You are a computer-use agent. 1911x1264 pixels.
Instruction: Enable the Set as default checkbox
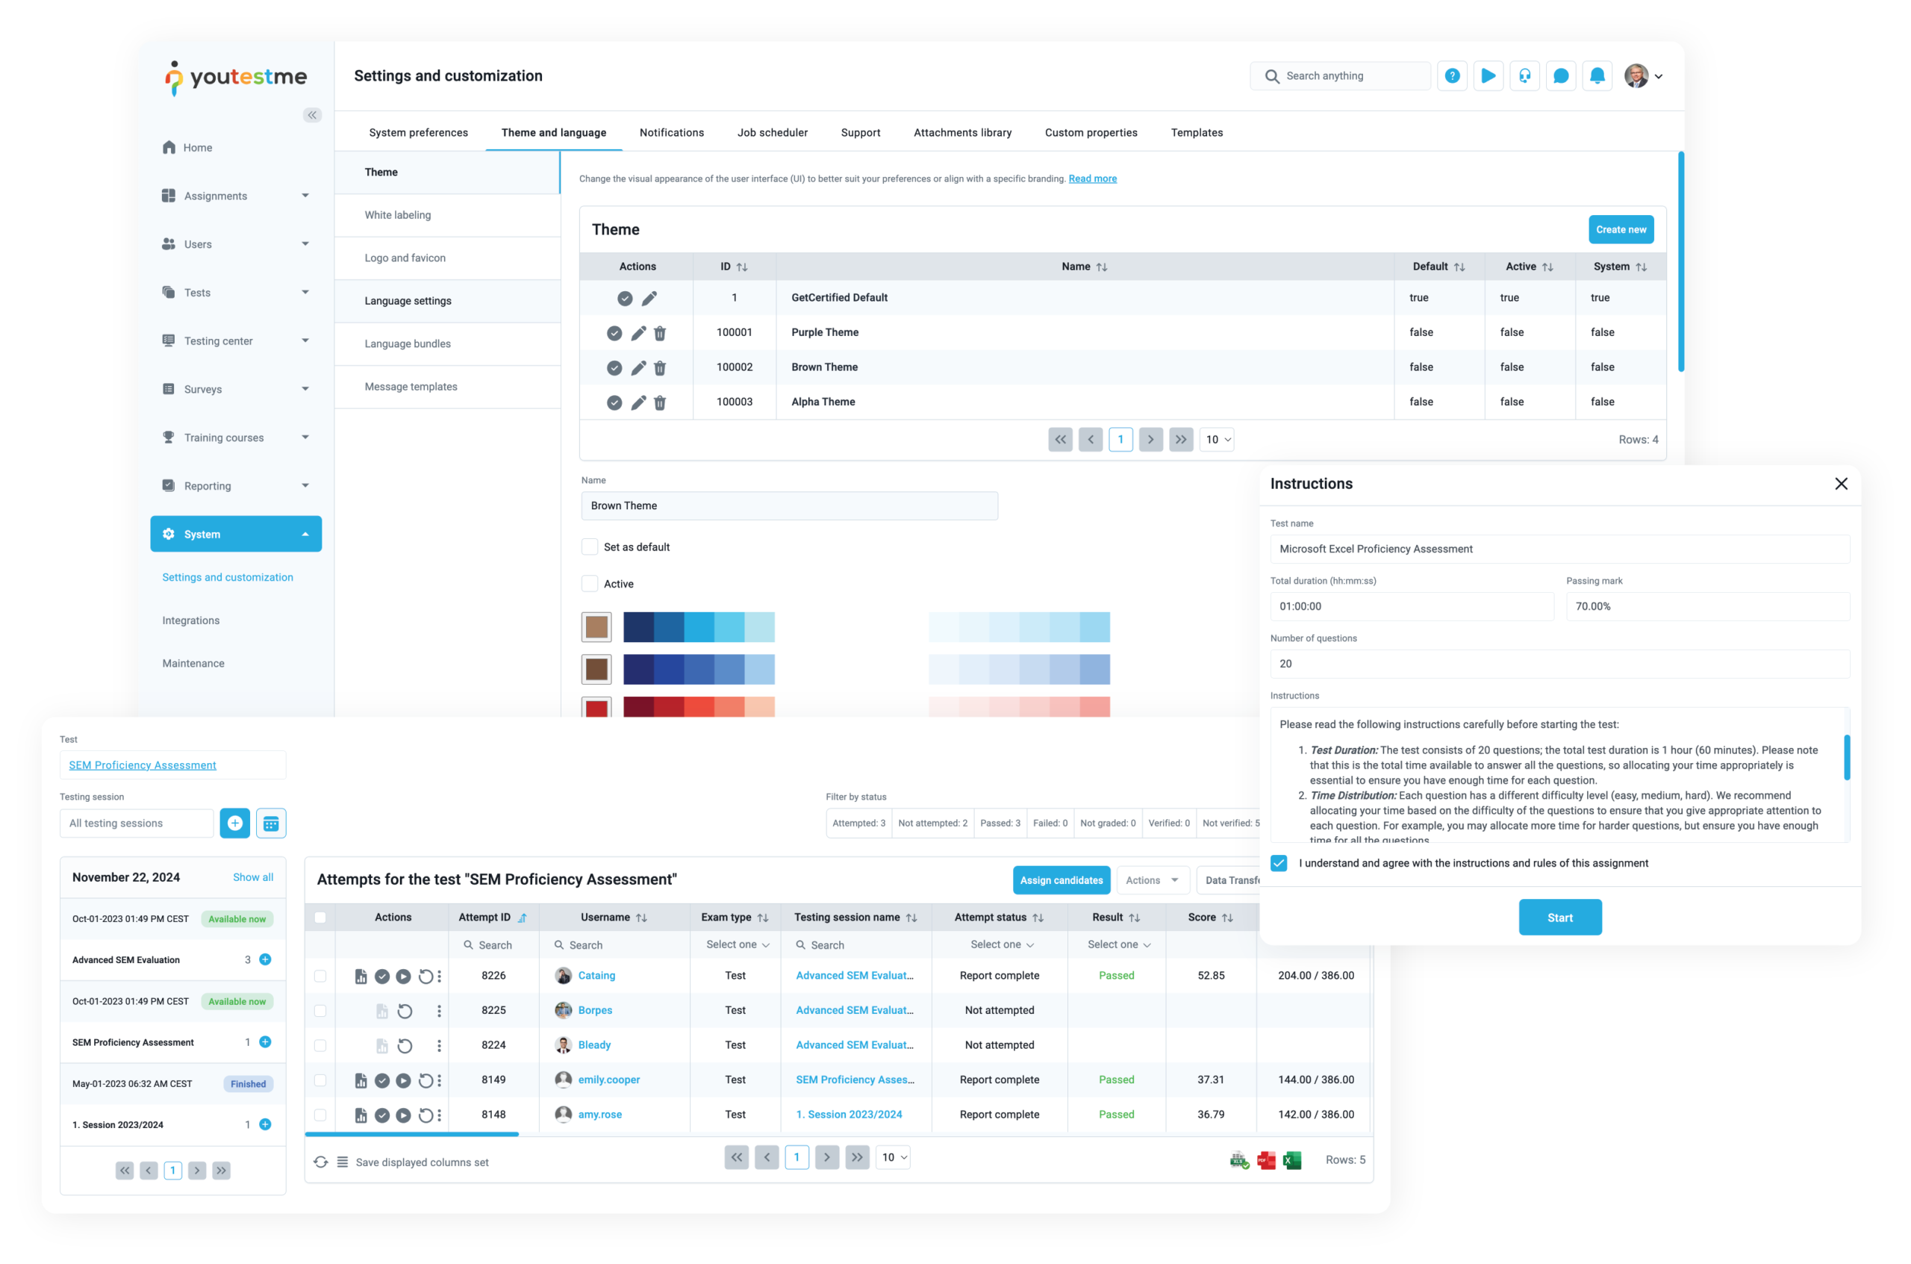pyautogui.click(x=590, y=547)
